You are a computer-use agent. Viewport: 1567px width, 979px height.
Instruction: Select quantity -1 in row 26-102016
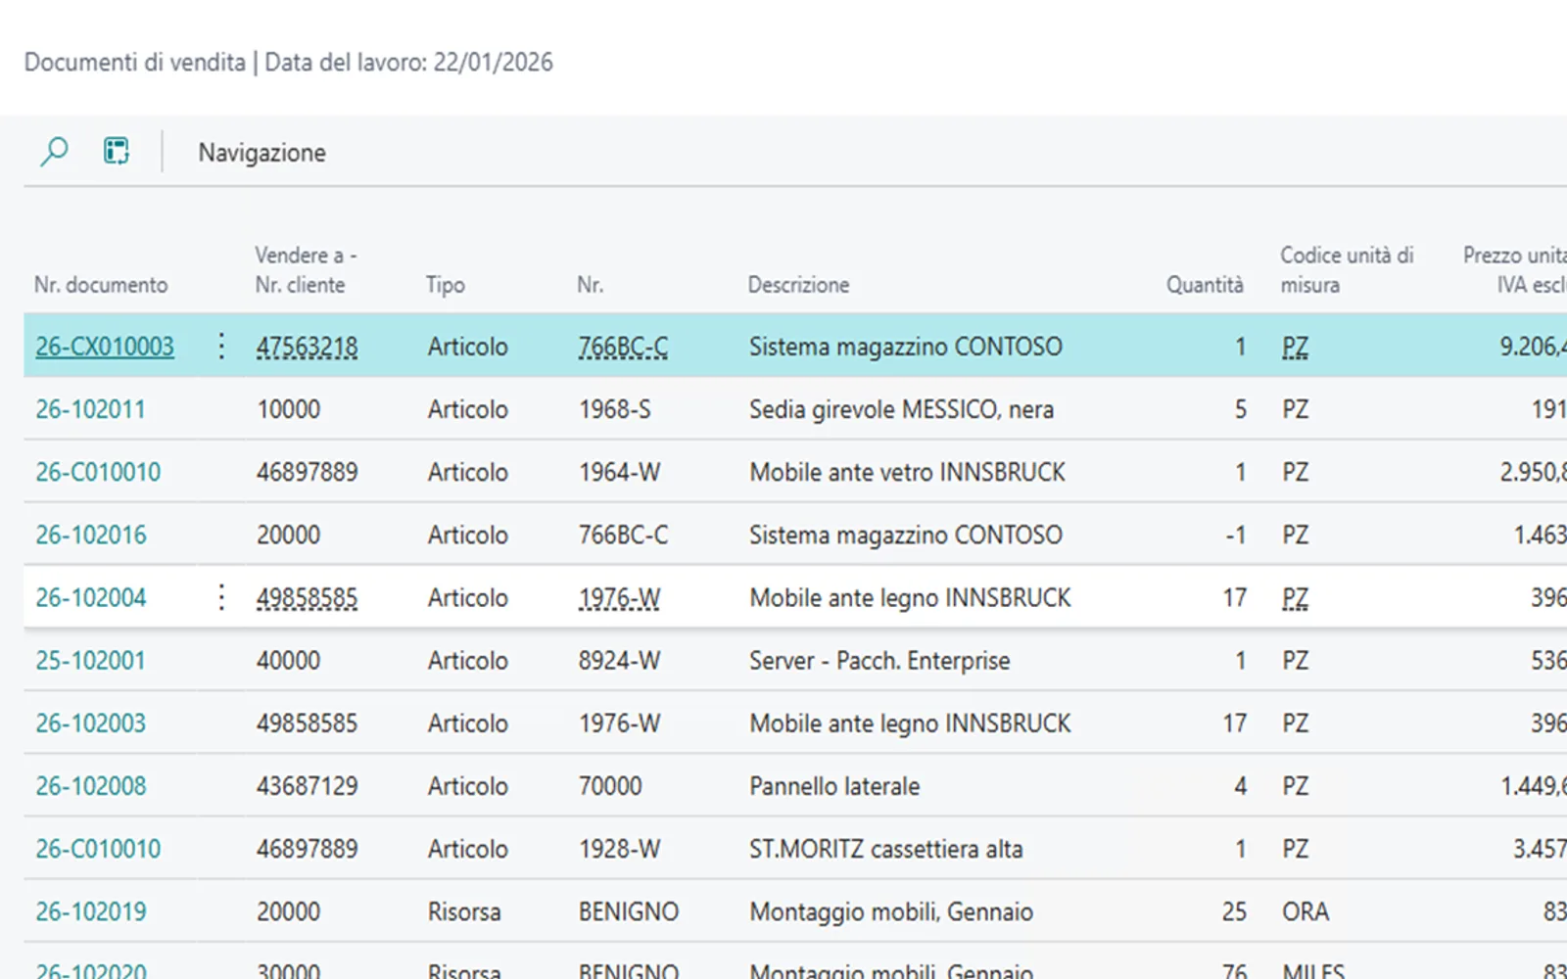point(1236,535)
